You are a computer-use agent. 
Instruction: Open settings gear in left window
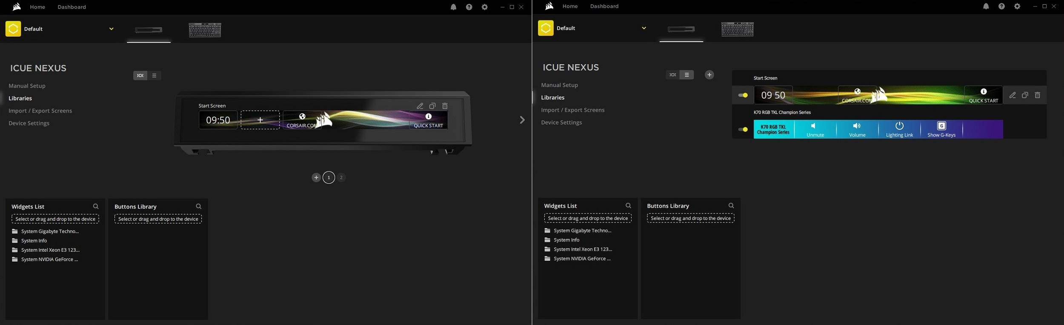tap(484, 7)
